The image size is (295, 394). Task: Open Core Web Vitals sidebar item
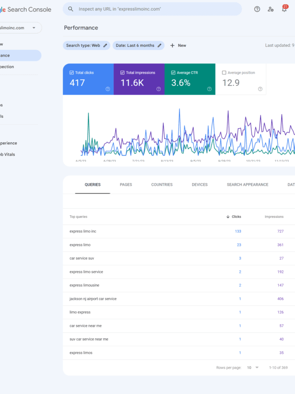(x=20, y=155)
